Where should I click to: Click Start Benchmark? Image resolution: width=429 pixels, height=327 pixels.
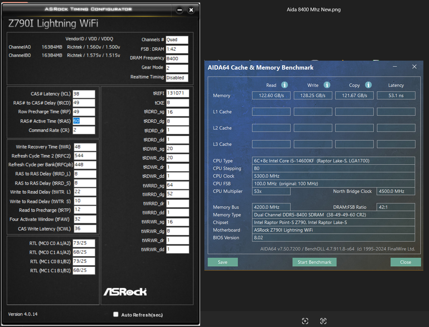coord(314,262)
